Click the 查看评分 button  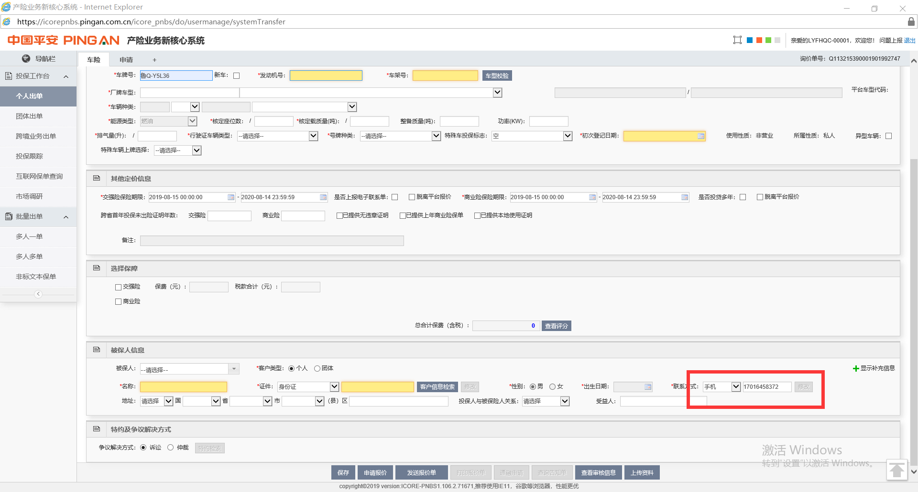coord(556,326)
